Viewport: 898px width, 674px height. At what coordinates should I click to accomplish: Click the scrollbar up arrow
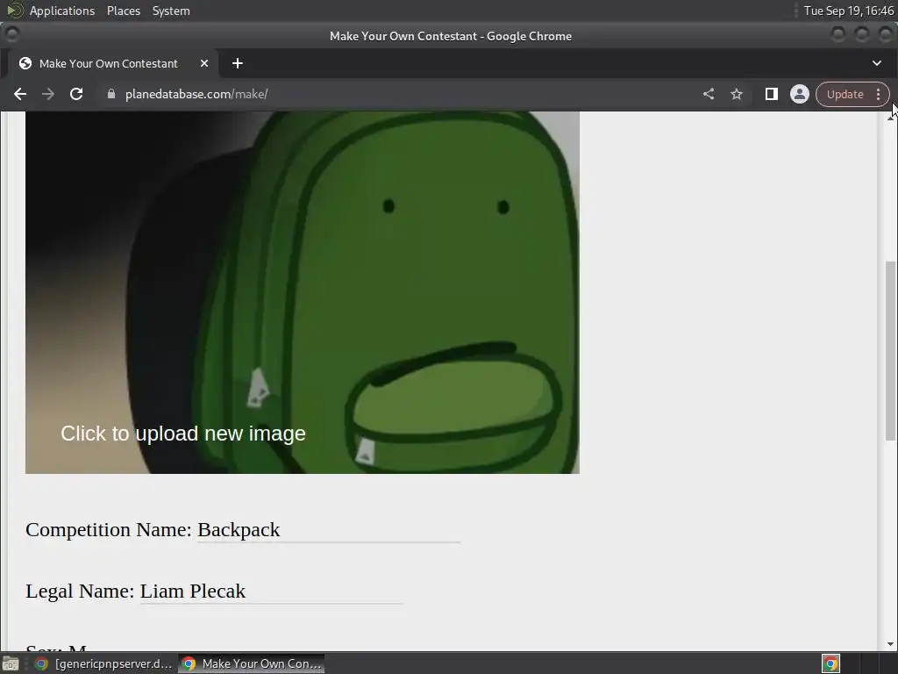(x=891, y=117)
